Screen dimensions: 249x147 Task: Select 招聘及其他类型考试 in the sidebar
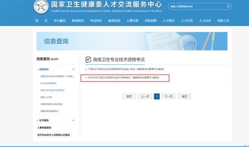[49, 111]
